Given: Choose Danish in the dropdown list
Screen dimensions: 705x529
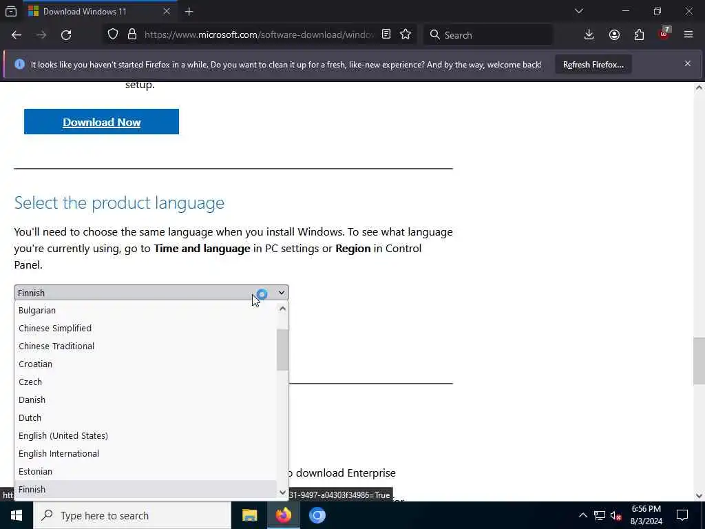Looking at the screenshot, I should (146, 400).
